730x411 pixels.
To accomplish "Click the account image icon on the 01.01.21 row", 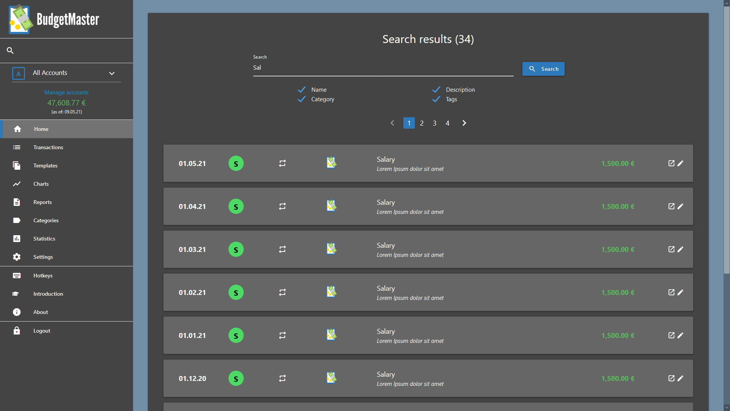I will (x=332, y=335).
